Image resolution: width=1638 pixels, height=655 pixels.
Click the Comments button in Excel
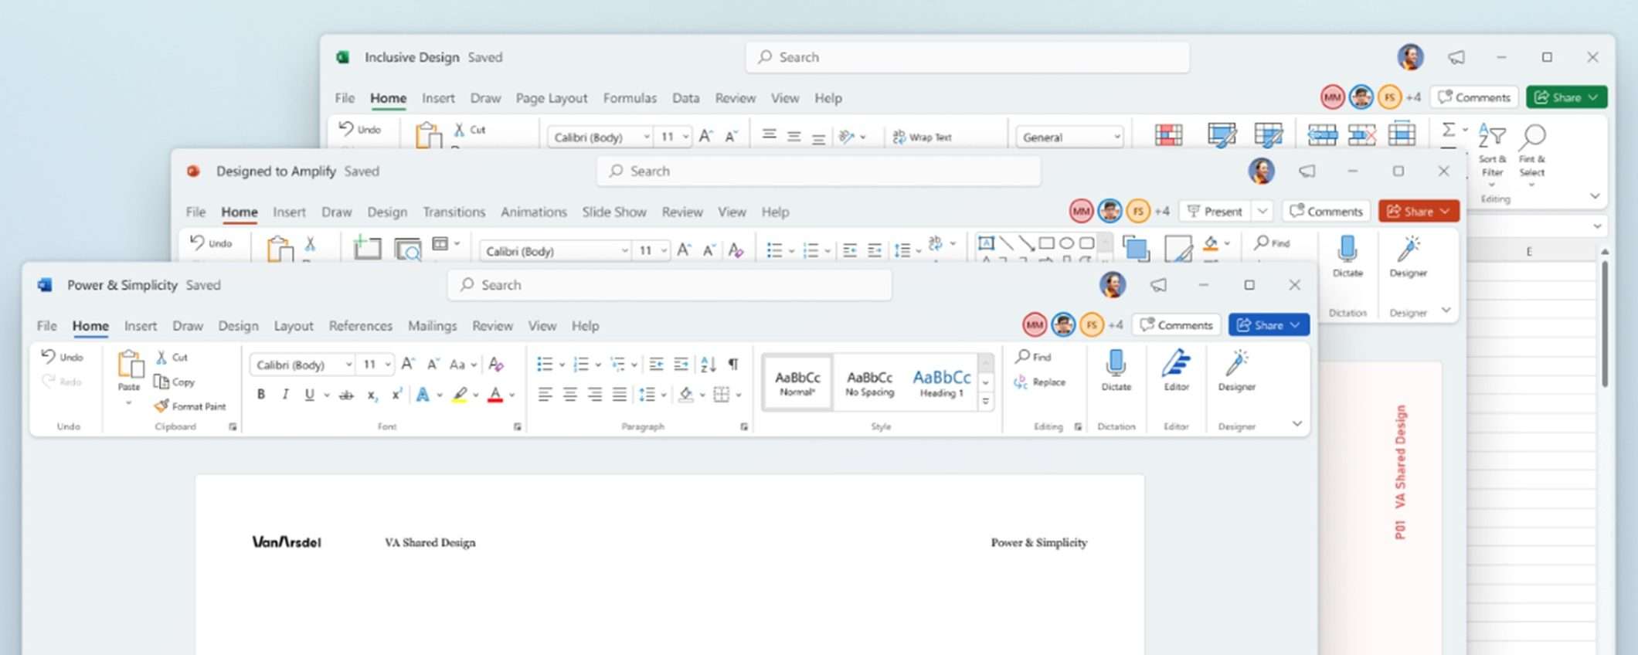pos(1474,97)
